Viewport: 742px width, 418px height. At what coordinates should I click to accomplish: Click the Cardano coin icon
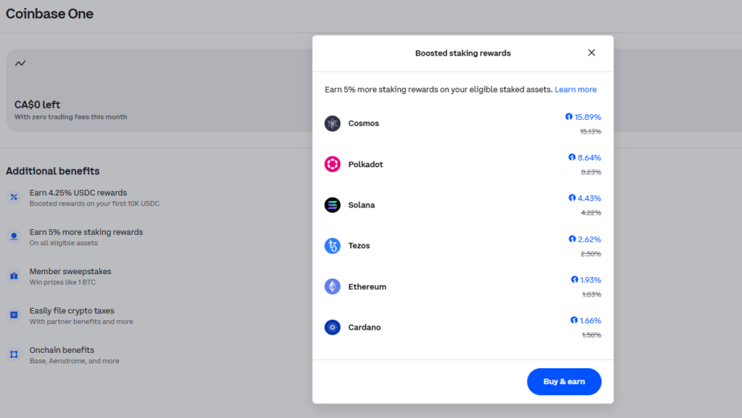[333, 328]
